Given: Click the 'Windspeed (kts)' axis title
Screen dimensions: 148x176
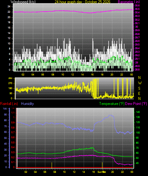Looking at the screenshot, I should (23, 2).
